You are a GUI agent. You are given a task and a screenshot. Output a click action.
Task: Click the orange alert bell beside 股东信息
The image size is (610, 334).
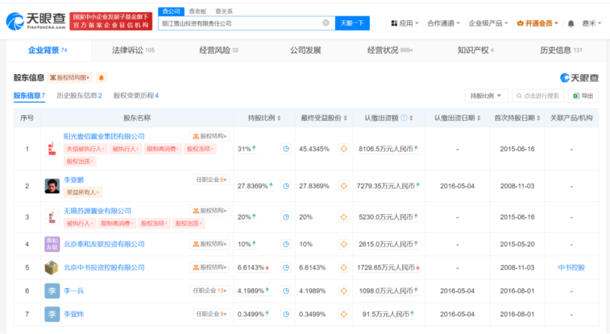point(101,77)
